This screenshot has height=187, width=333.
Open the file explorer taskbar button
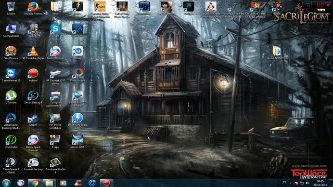pos(49,183)
